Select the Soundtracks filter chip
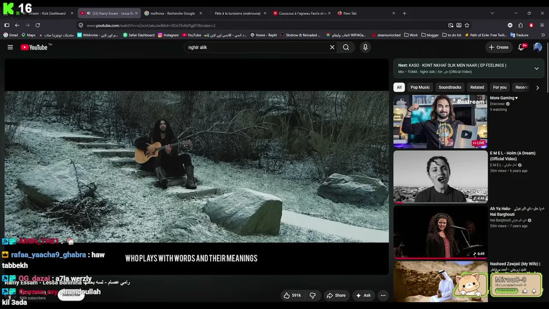The height and width of the screenshot is (309, 549). click(450, 87)
